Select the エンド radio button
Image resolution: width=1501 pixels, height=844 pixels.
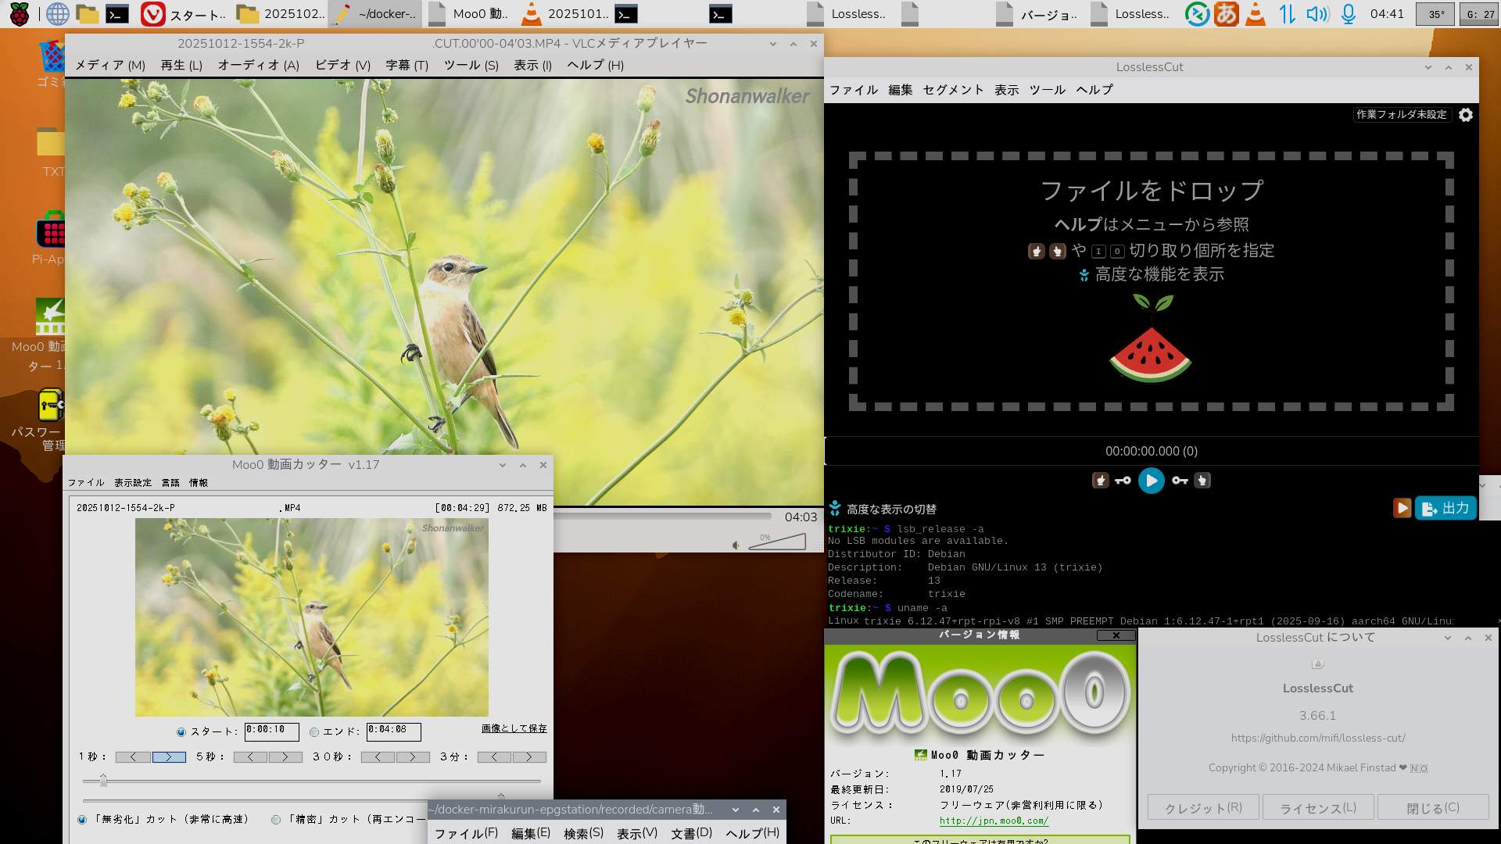tap(314, 732)
